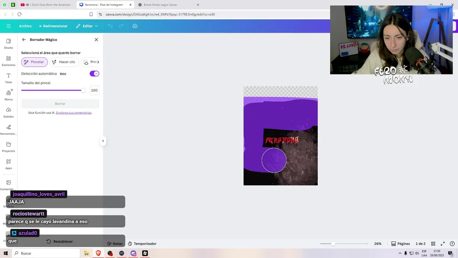Image resolution: width=458 pixels, height=258 pixels.
Task: Open the Marca sidebar panel
Action: tap(9, 95)
